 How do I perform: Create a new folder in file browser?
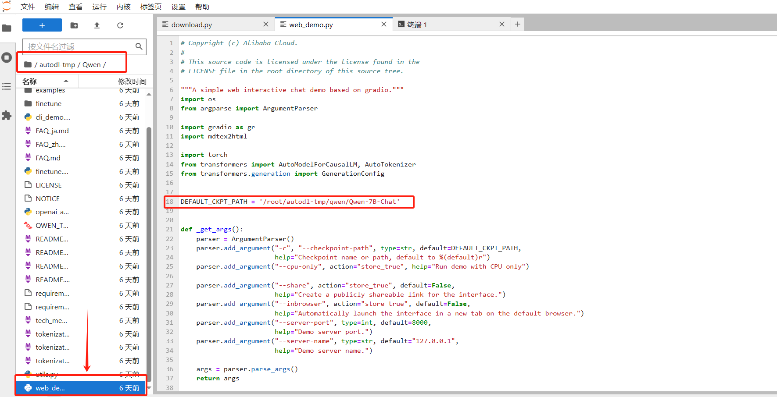[x=74, y=25]
